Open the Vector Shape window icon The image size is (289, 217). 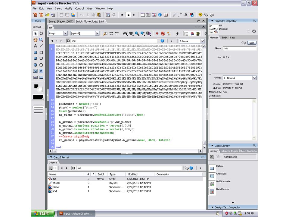(180, 15)
